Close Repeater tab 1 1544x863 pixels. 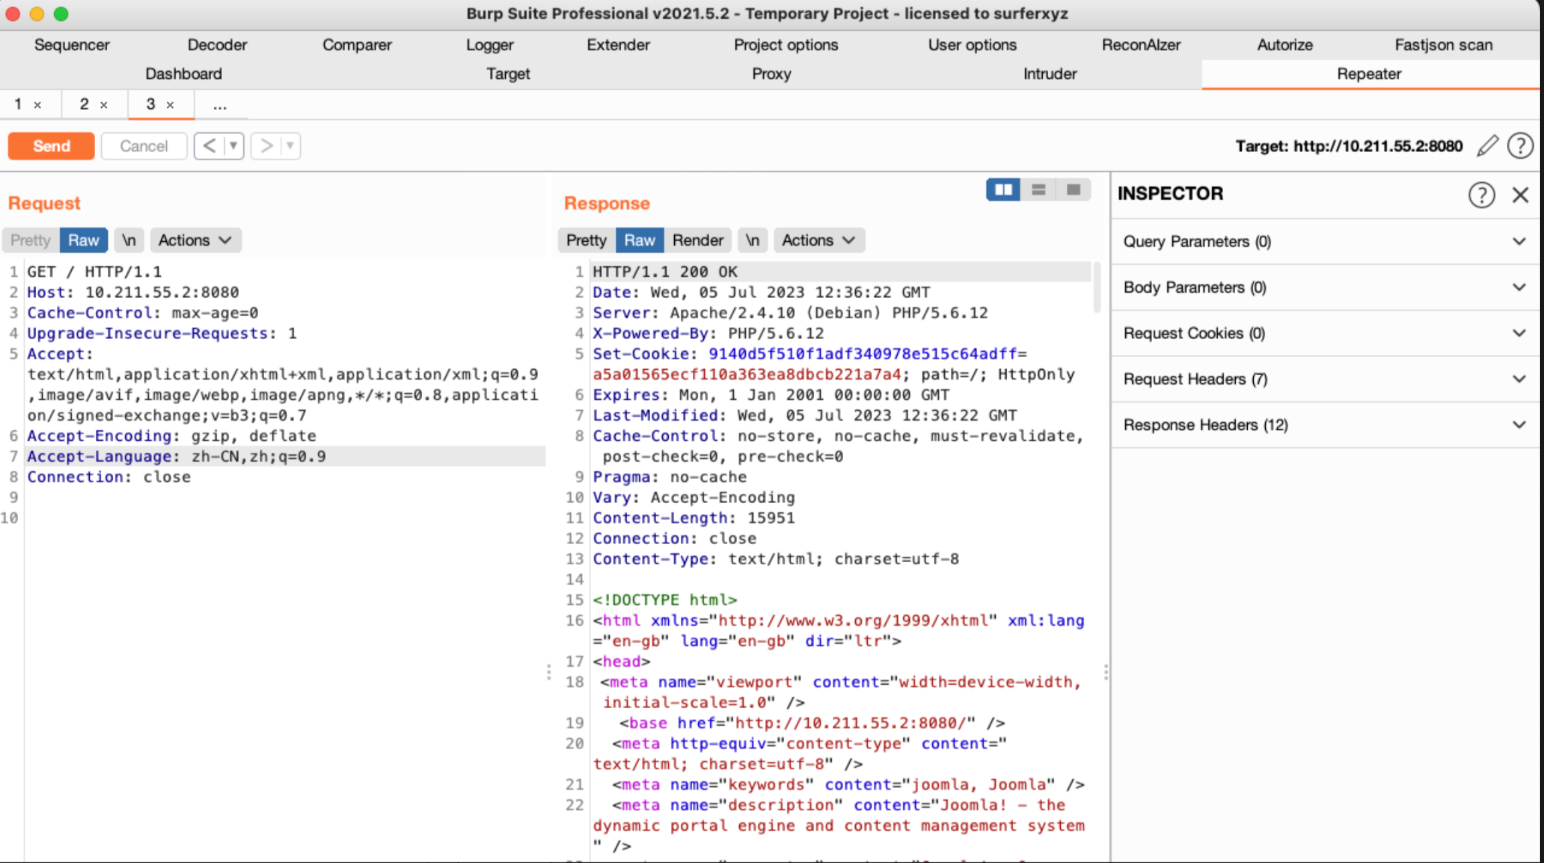click(38, 105)
